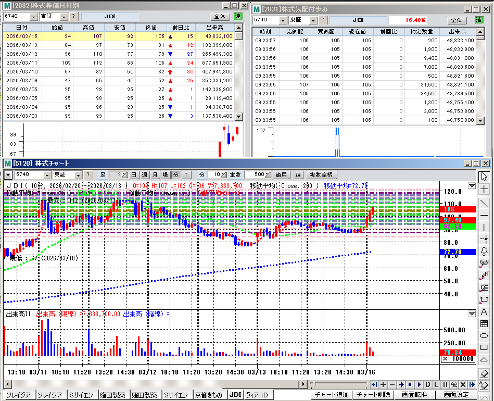Toggle the 週 (weekly) timeframe button
The height and width of the screenshot is (401, 494).
pyautogui.click(x=144, y=175)
